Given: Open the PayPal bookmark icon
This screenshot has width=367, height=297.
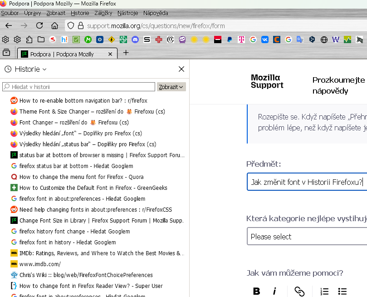Looking at the screenshot, I should 230,40.
